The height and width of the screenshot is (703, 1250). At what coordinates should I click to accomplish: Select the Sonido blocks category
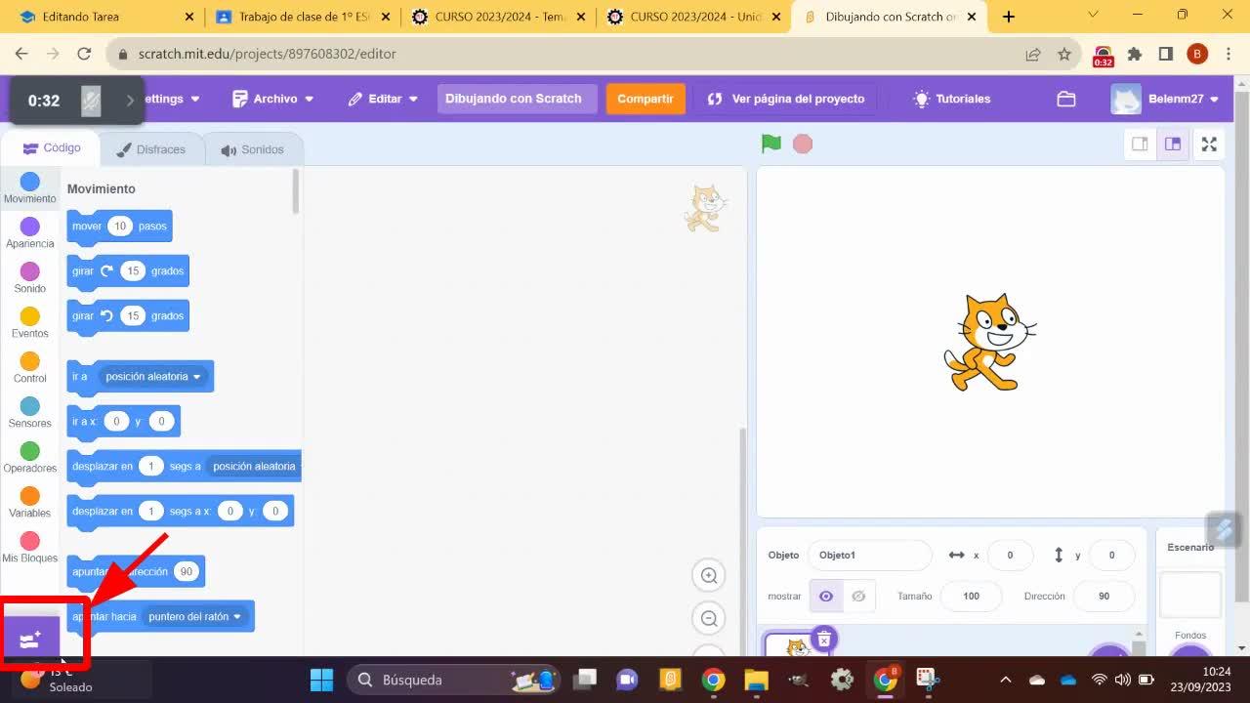pyautogui.click(x=30, y=278)
